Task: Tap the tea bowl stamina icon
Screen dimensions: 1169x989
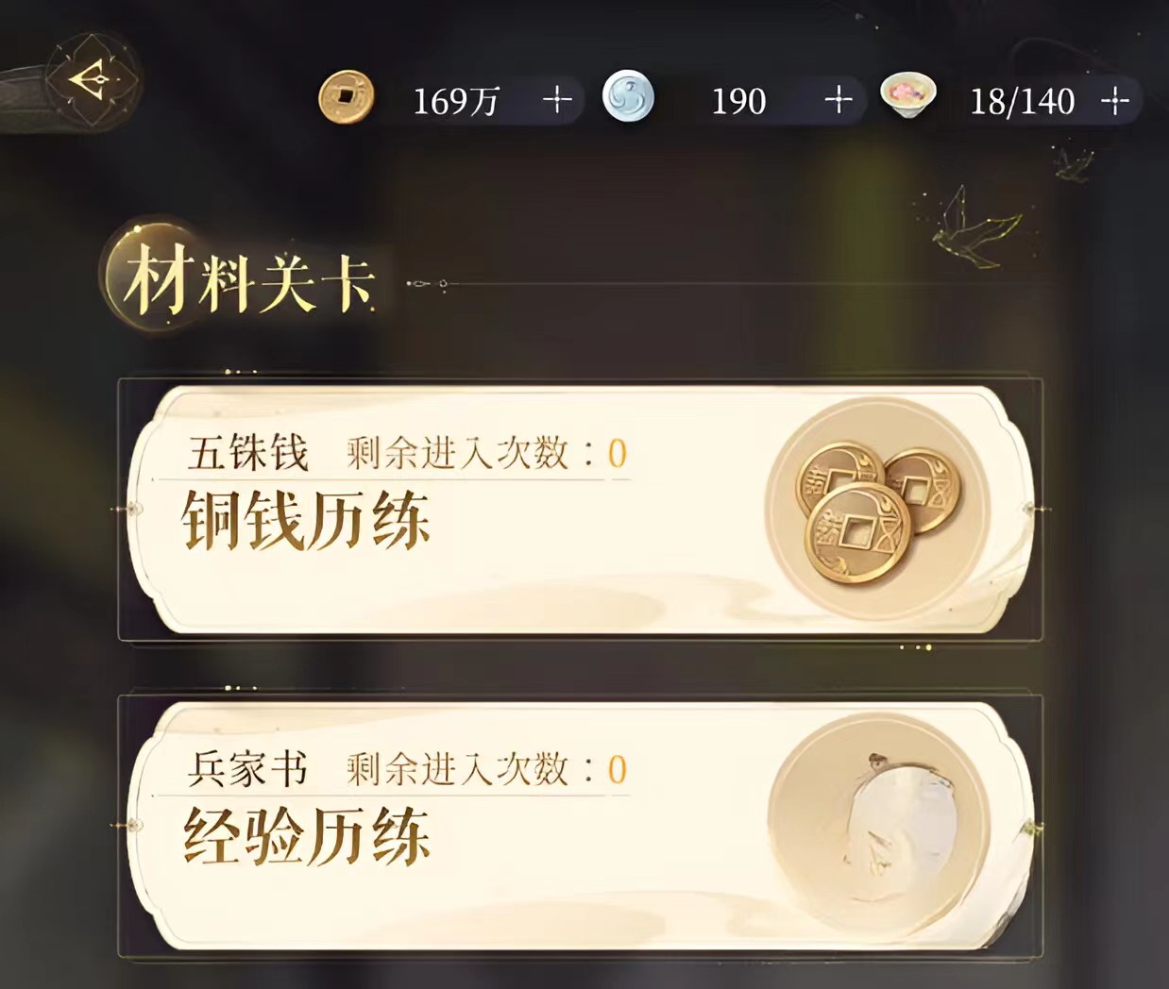Action: click(x=907, y=96)
